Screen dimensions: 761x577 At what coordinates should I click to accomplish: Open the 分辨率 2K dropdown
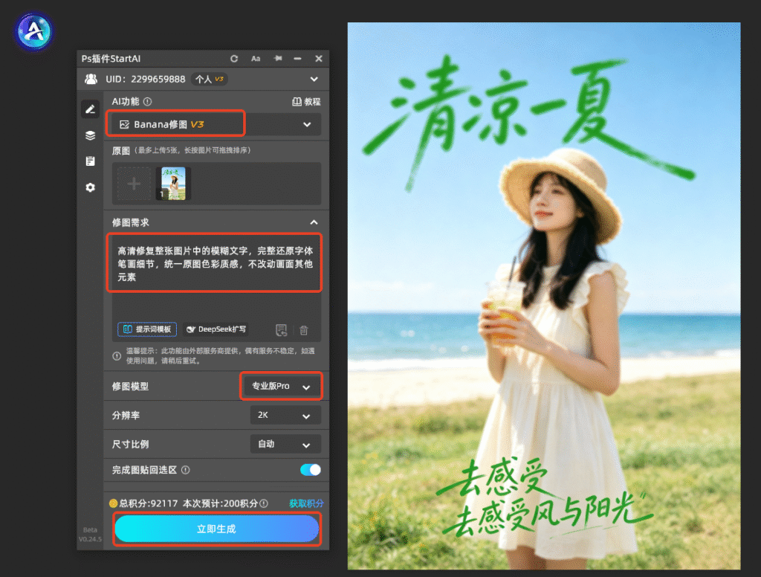tap(286, 415)
